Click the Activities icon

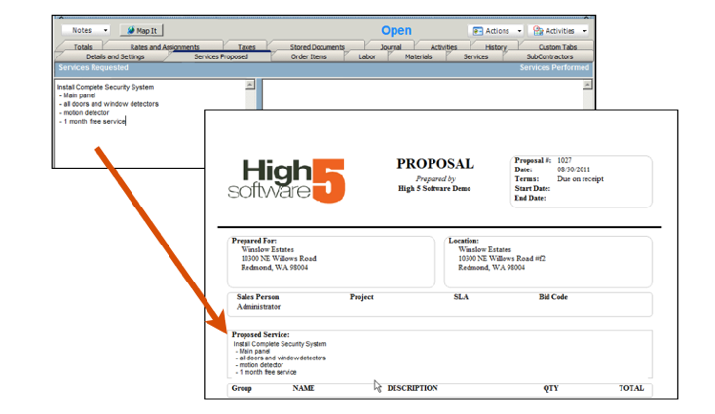pos(538,31)
